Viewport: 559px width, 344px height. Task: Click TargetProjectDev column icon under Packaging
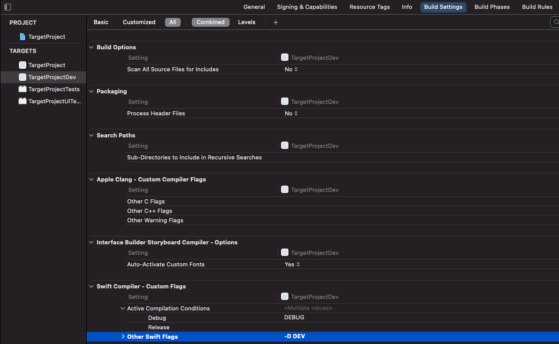click(285, 101)
